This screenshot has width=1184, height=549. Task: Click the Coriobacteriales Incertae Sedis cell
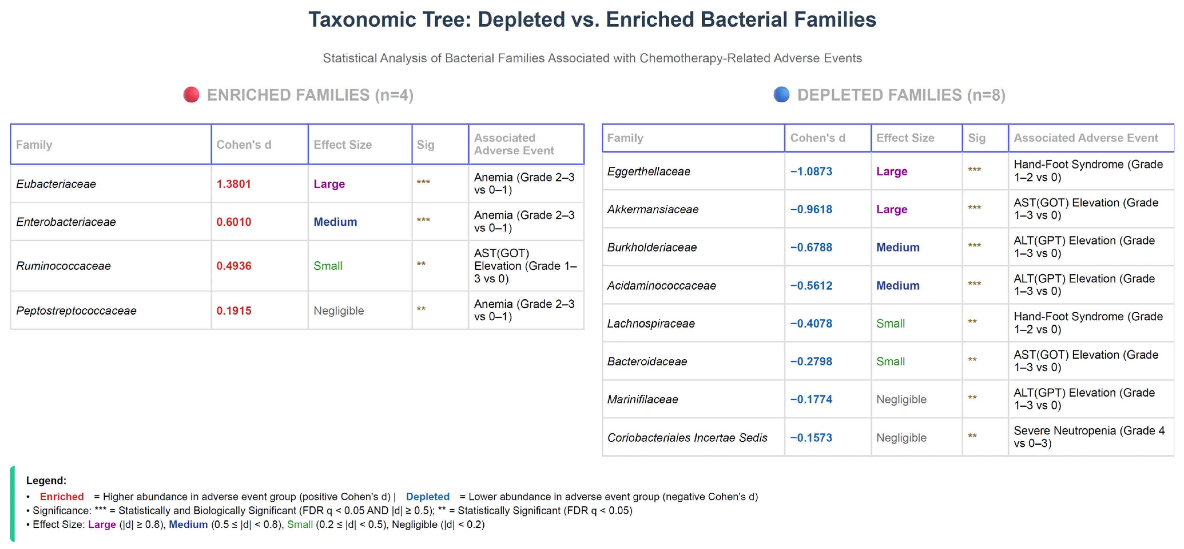687,437
